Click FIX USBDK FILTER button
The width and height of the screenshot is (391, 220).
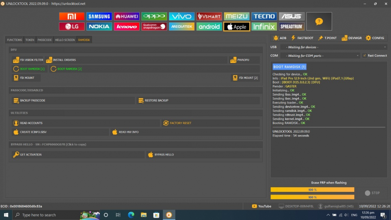tap(28, 60)
